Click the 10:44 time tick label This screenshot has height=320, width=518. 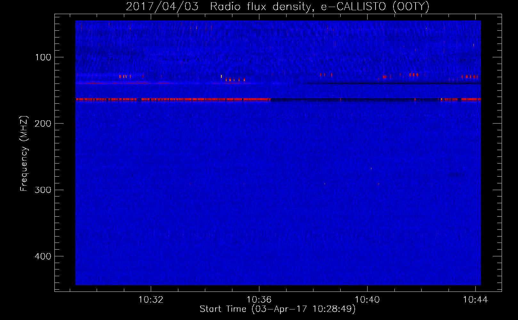pyautogui.click(x=475, y=300)
